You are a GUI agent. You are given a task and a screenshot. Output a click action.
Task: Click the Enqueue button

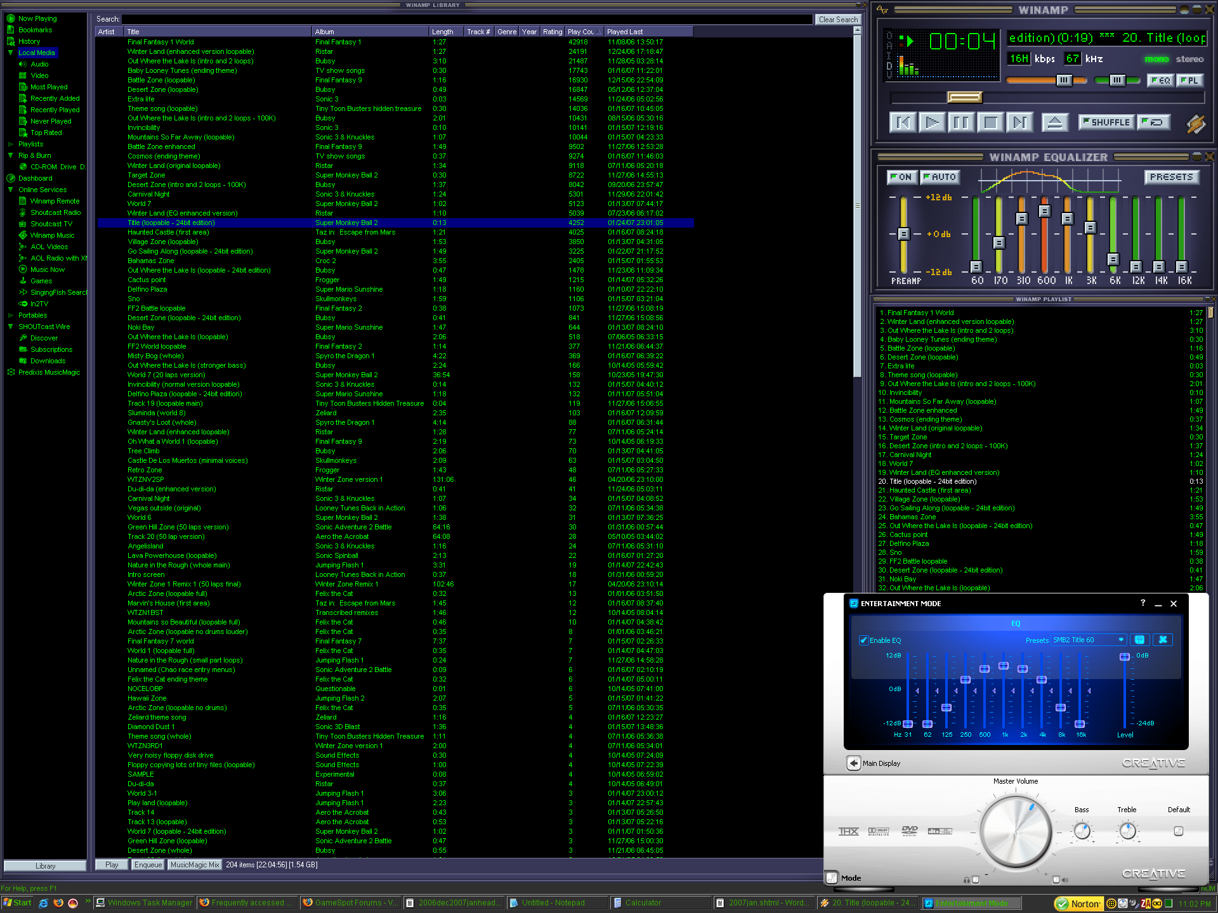pyautogui.click(x=148, y=865)
